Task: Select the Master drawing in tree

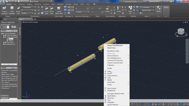Action: coord(11,41)
